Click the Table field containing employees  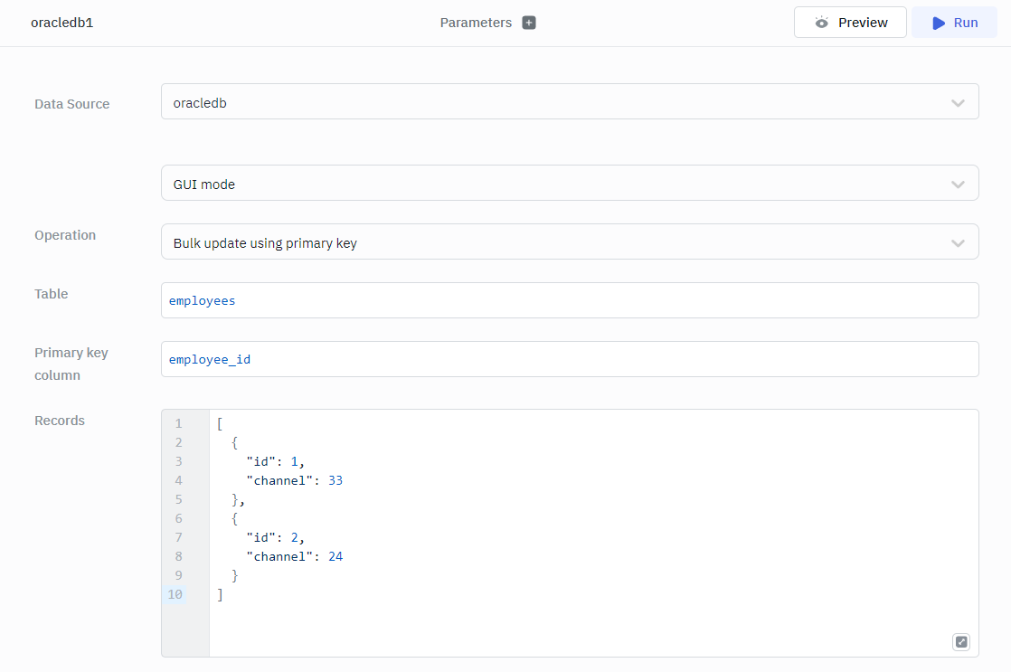click(570, 300)
